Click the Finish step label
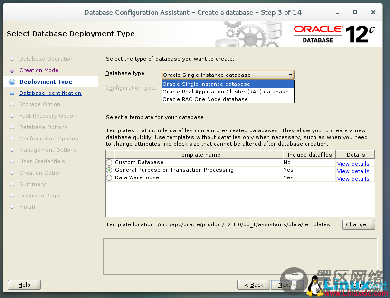390x298 pixels. click(x=27, y=207)
